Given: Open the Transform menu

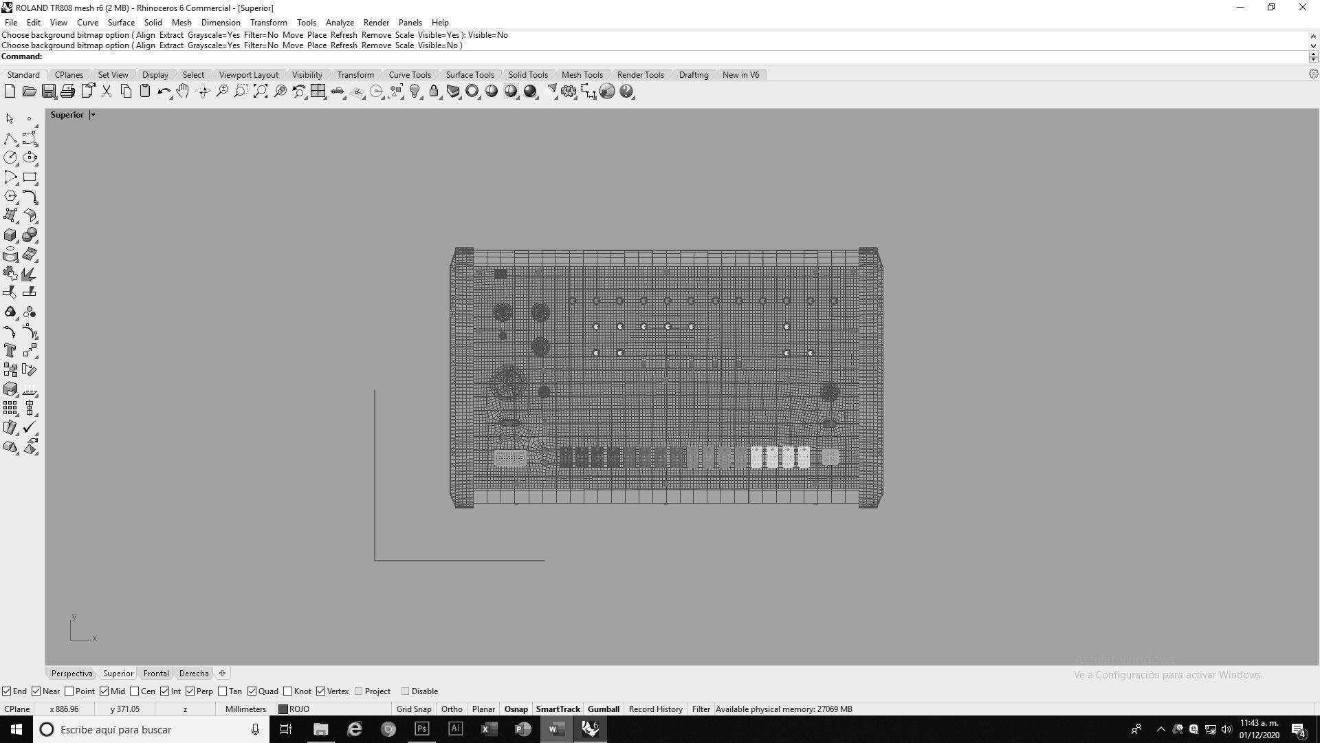Looking at the screenshot, I should 268,23.
